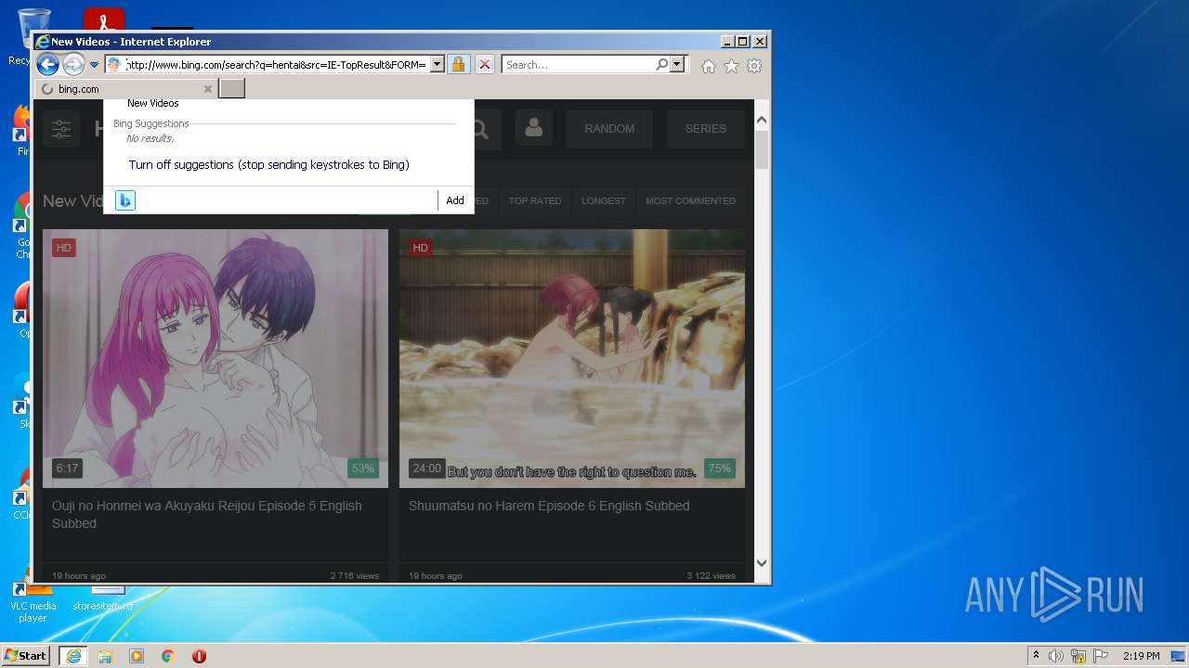Viewport: 1189px width, 668px height.
Task: Switch to MOST COMMENTED sorting
Action: pos(690,200)
